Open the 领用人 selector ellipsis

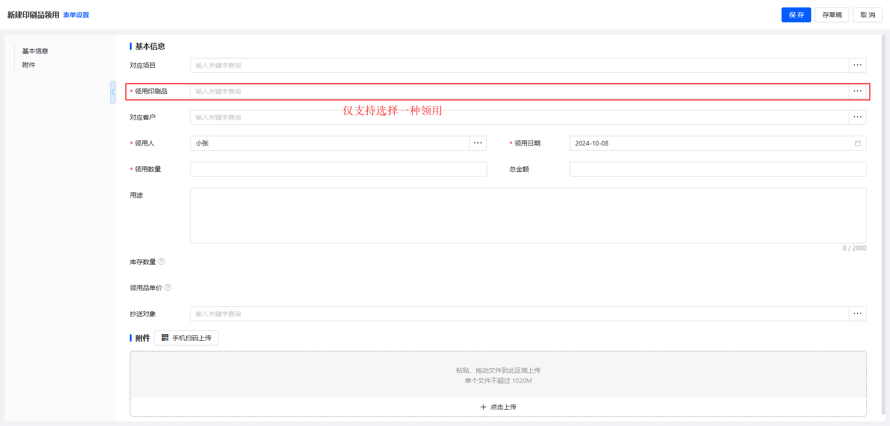tap(477, 143)
